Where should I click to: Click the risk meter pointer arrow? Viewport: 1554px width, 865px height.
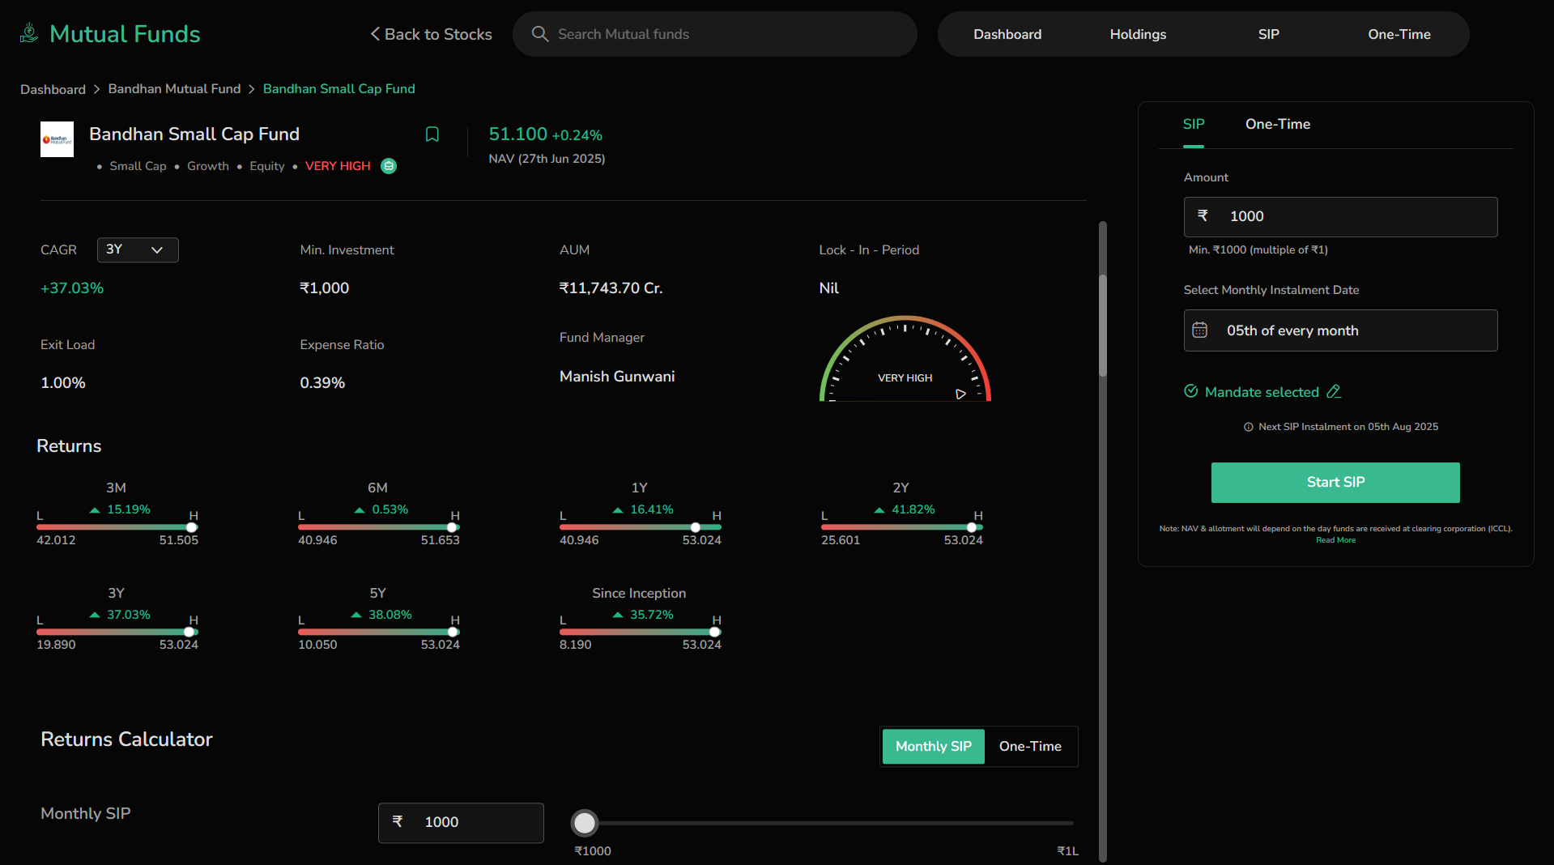tap(960, 394)
